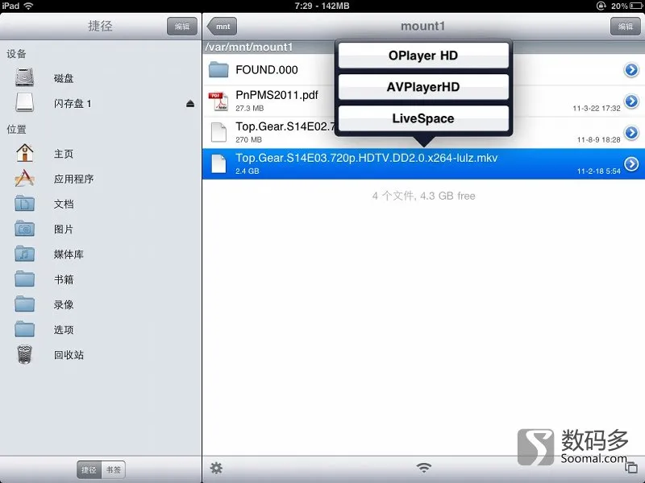
Task: Click the 27.3 MB file size
Action: tap(250, 109)
